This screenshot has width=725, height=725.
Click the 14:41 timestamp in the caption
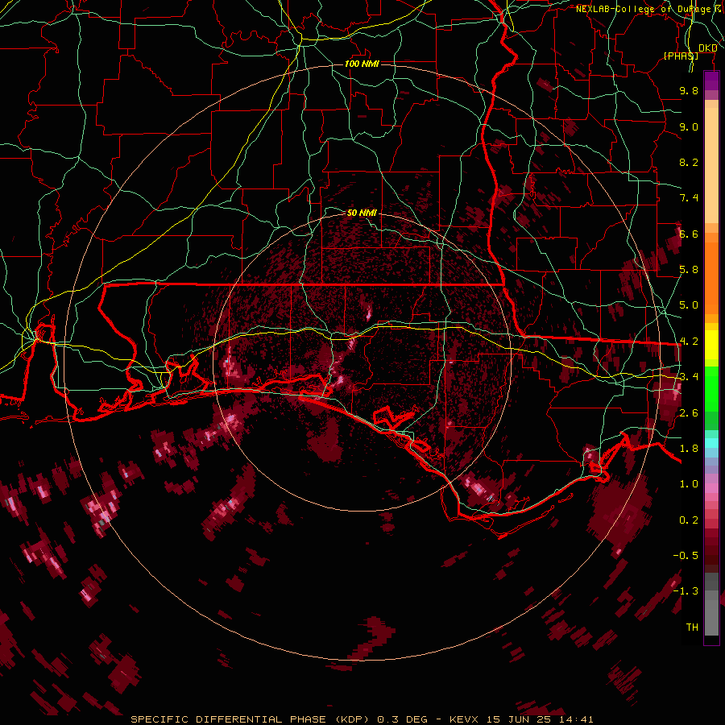coord(574,719)
